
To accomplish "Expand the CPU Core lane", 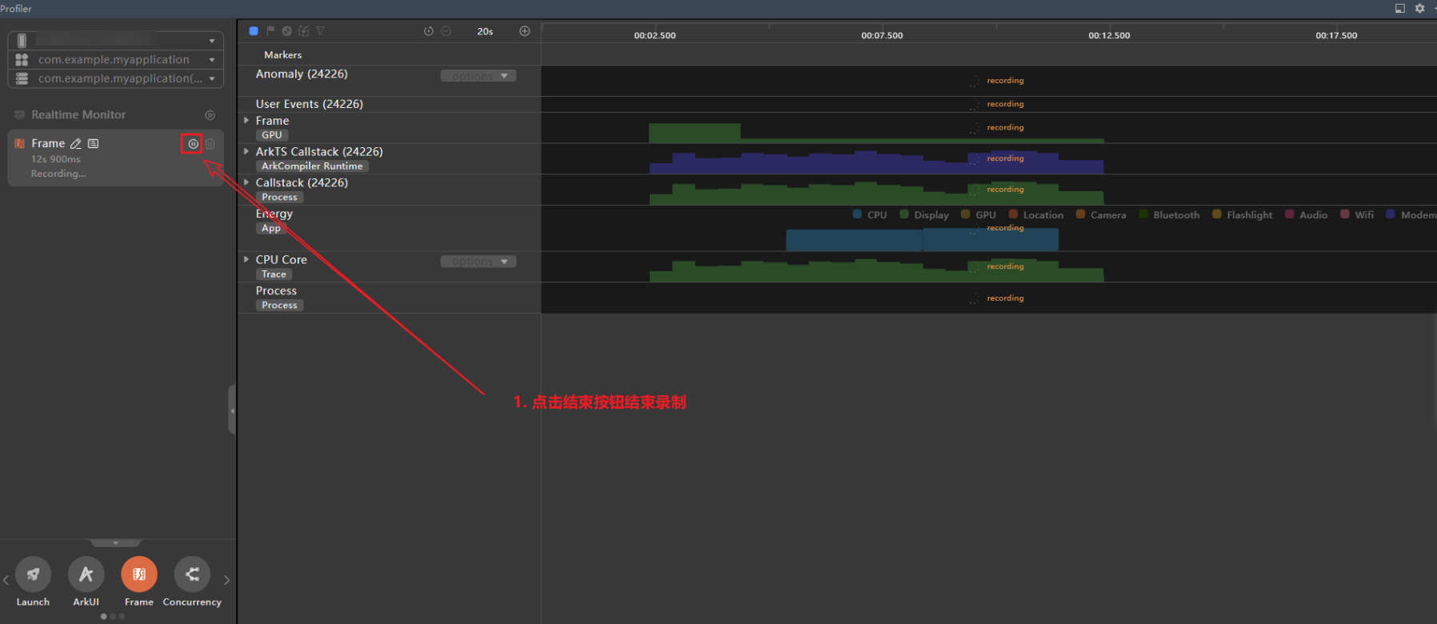I will tap(246, 259).
